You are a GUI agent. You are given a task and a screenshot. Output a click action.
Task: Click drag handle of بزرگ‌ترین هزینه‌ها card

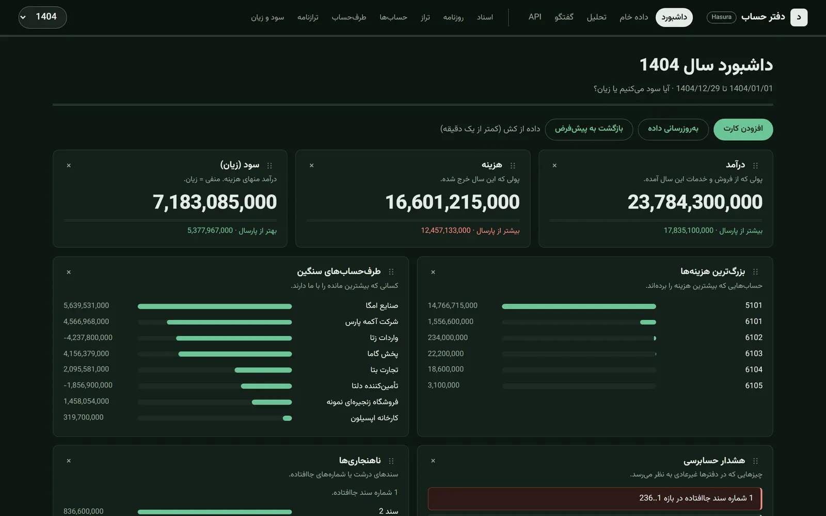(755, 272)
